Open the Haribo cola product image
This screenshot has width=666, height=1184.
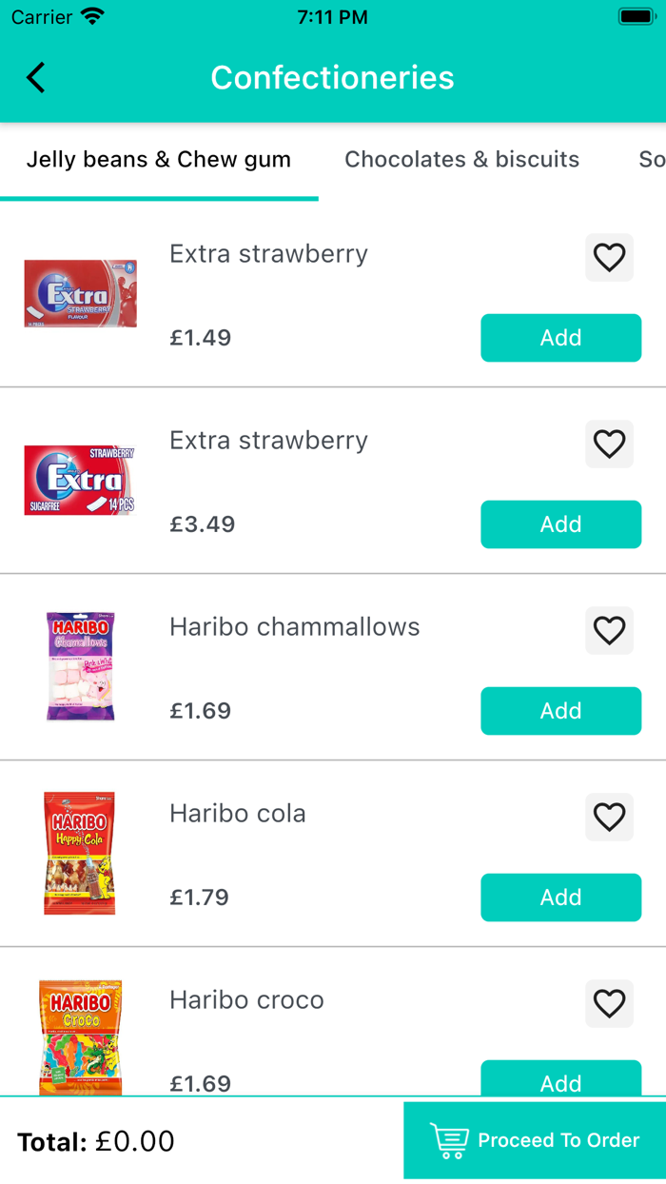pos(80,854)
